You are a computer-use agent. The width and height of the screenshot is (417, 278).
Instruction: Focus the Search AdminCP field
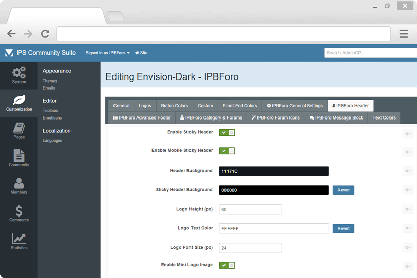[x=370, y=53]
